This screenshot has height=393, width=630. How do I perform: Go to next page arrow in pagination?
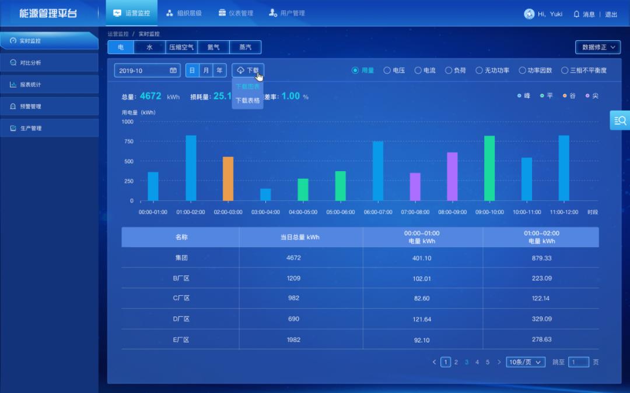tap(499, 362)
